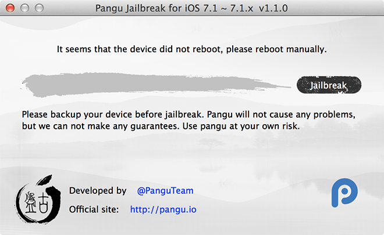Click the gray brush stroke progress bar

click(x=155, y=85)
